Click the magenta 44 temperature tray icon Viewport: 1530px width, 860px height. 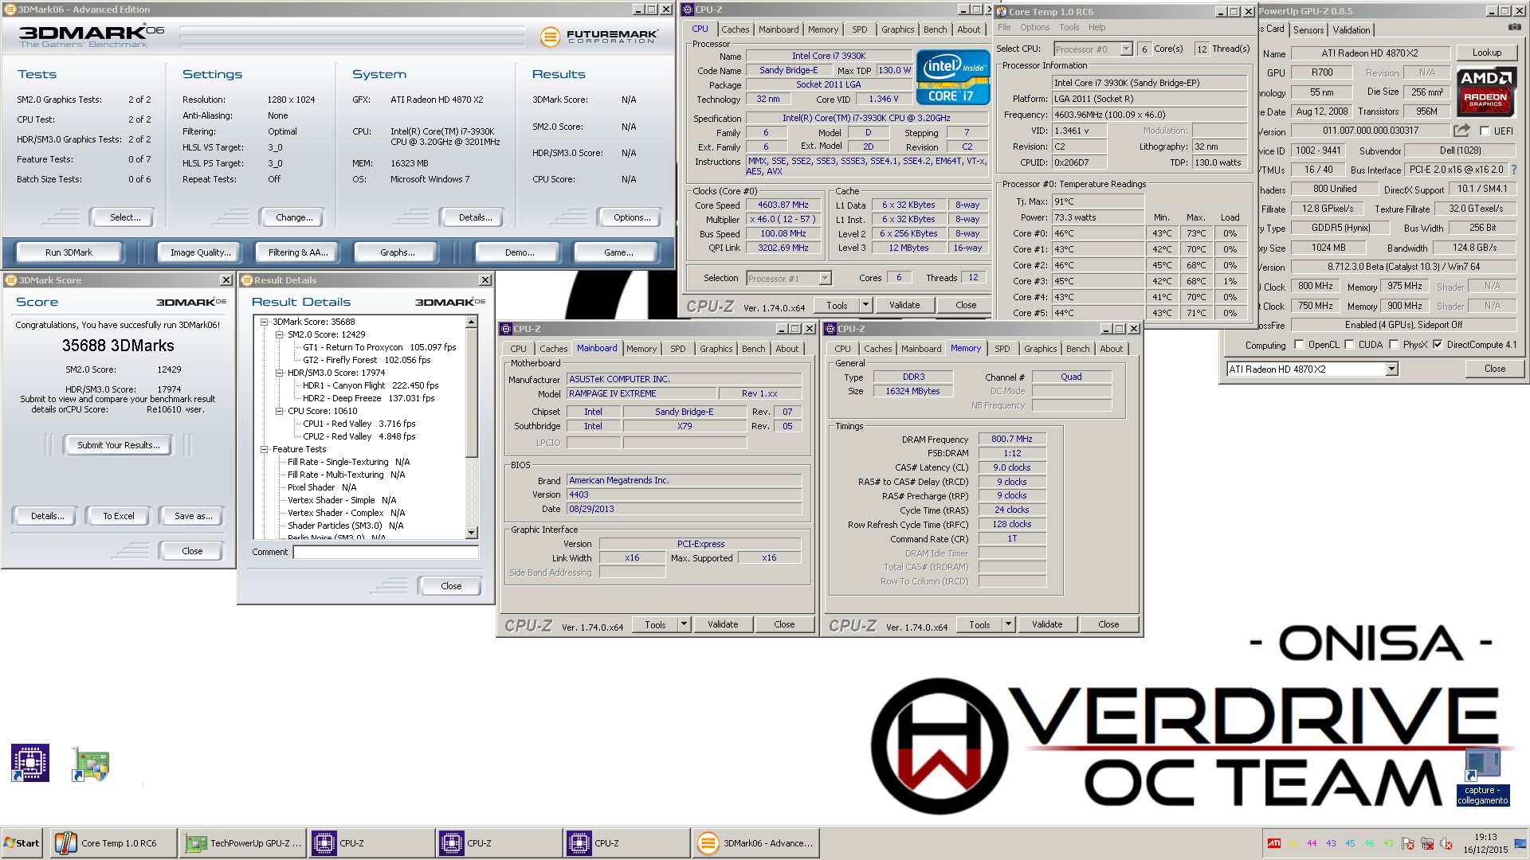click(1312, 843)
